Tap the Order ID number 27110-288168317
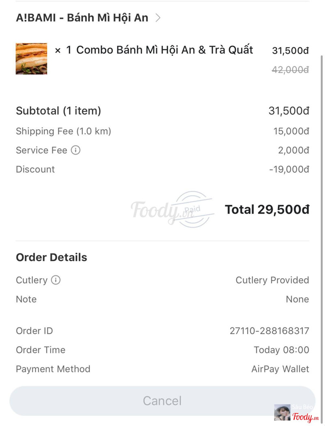The image size is (325, 426). point(269,331)
